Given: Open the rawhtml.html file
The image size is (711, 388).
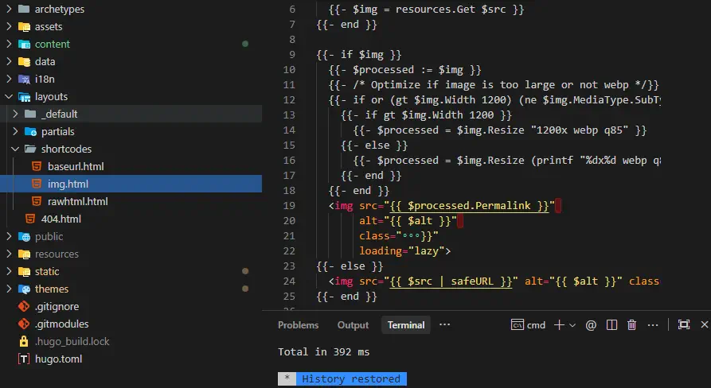Looking at the screenshot, I should point(78,201).
